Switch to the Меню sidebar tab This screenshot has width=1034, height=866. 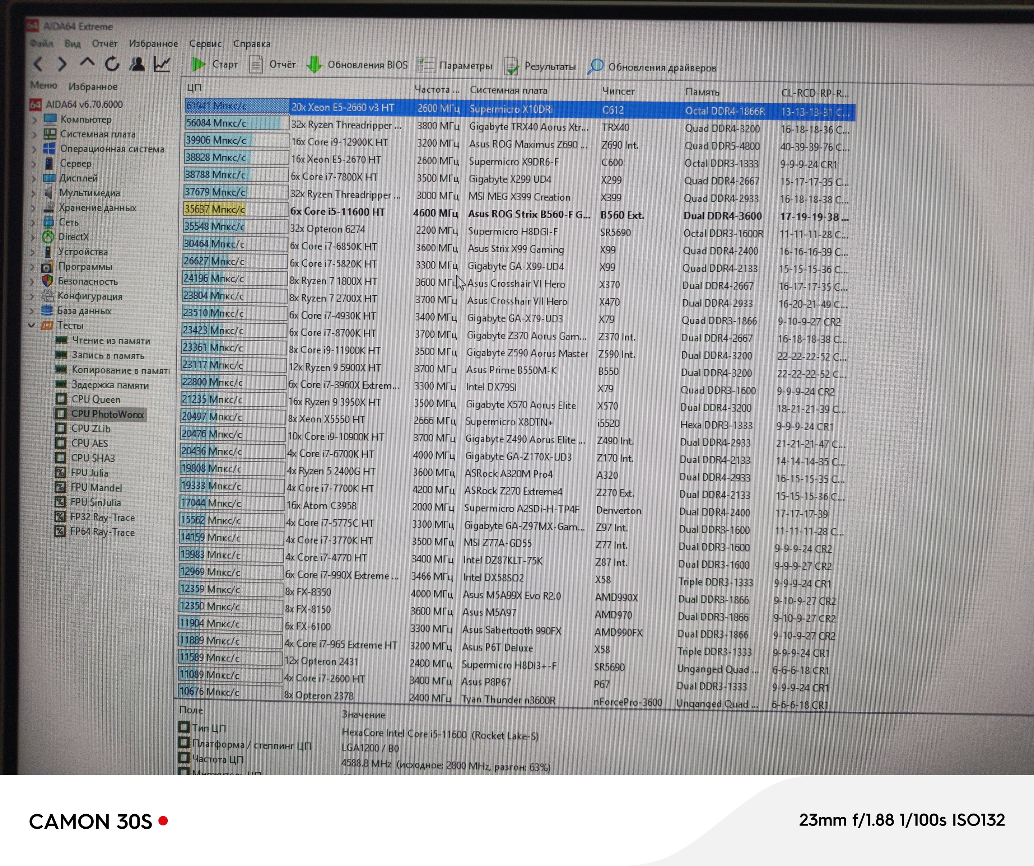pos(44,85)
